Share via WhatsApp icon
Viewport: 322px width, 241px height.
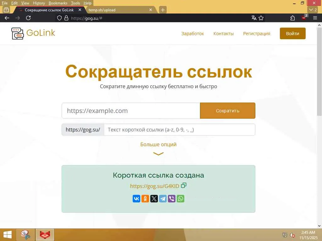point(180,199)
